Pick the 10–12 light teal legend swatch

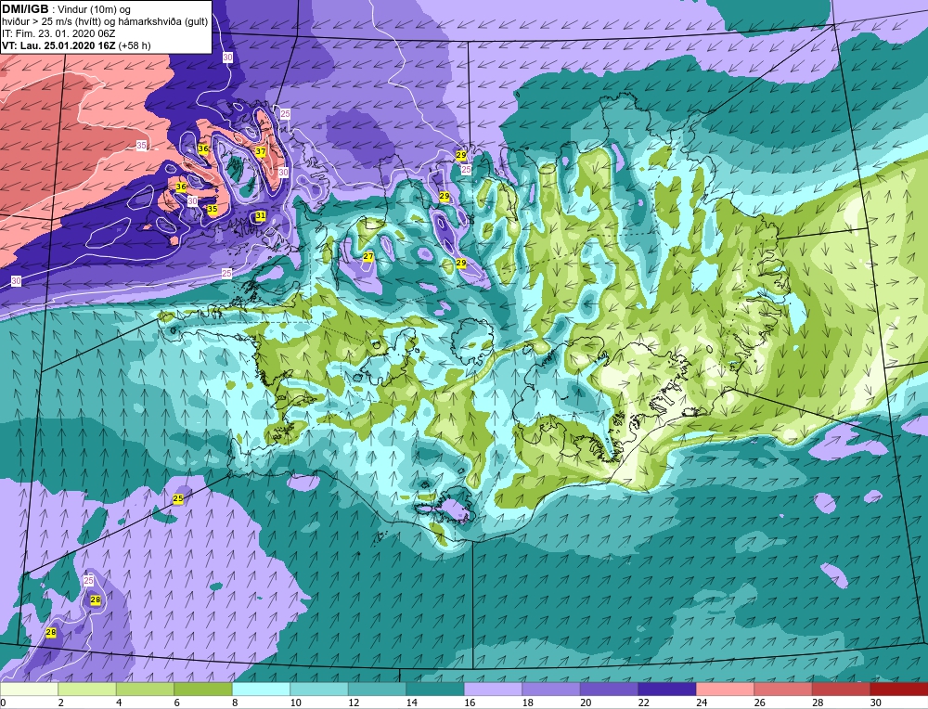coord(319,690)
